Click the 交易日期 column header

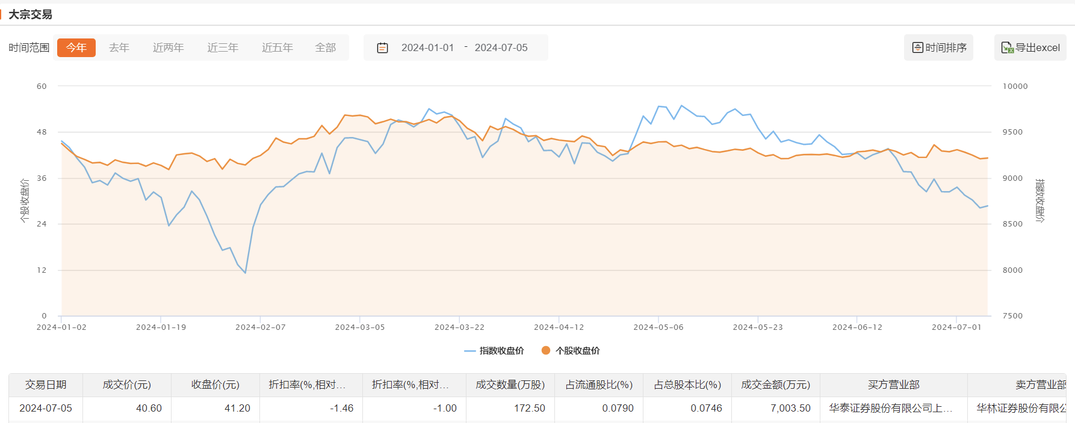46,385
